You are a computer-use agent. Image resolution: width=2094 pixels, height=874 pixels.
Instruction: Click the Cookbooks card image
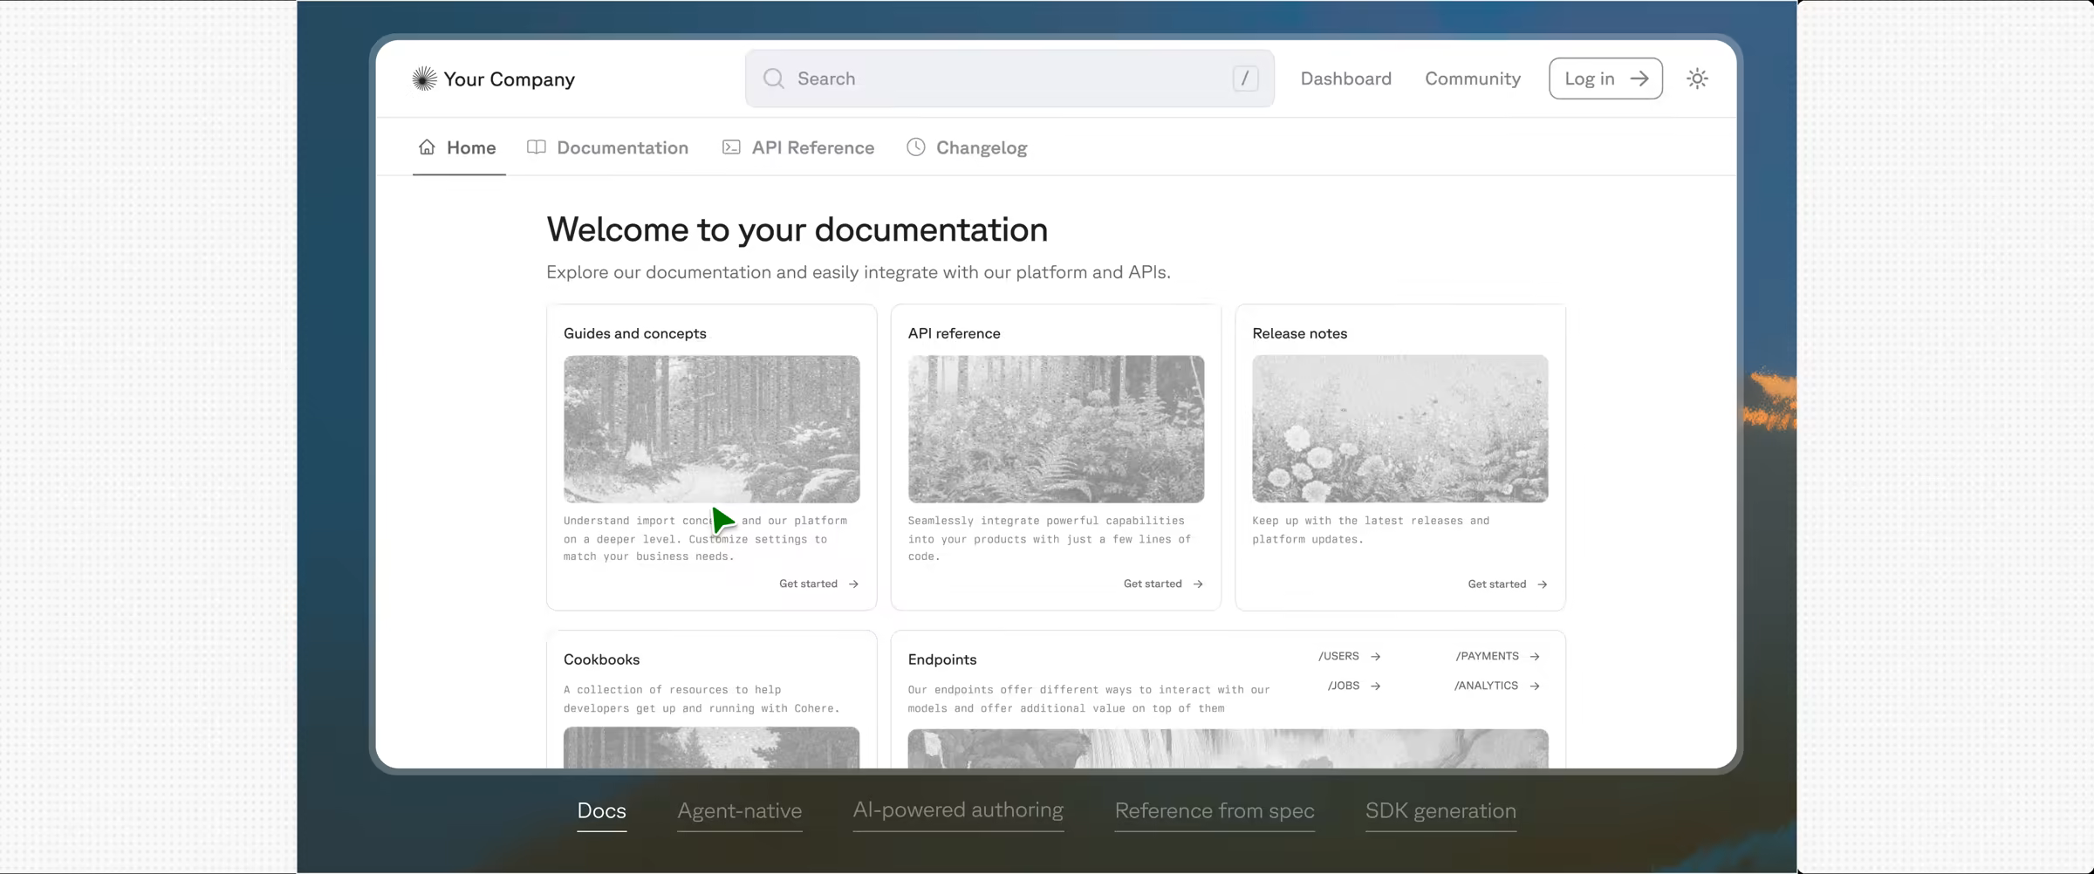click(x=711, y=748)
